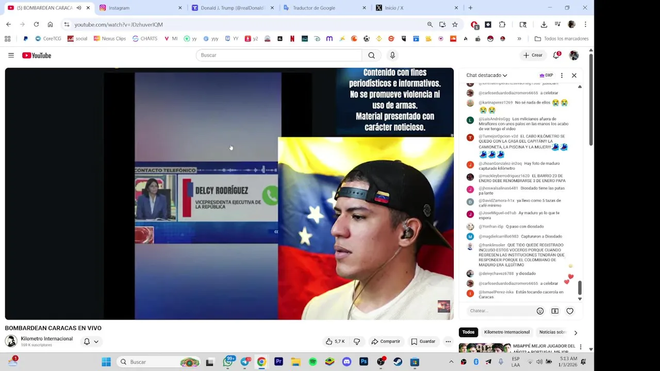Open the CHARTS bookmark
The height and width of the screenshot is (371, 660).
click(x=145, y=39)
